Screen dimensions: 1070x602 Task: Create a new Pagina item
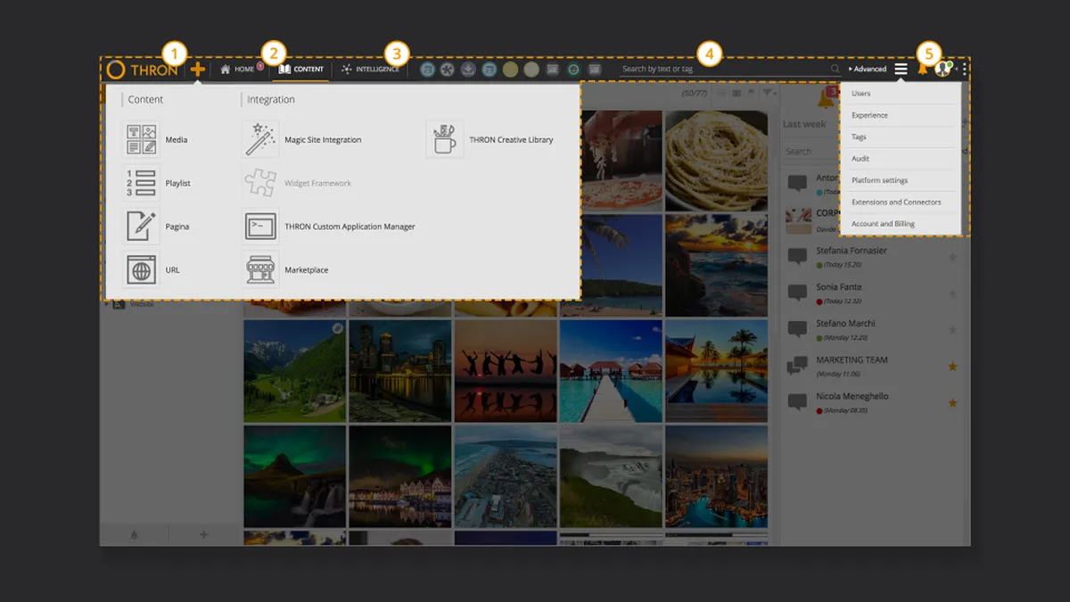tap(155, 227)
